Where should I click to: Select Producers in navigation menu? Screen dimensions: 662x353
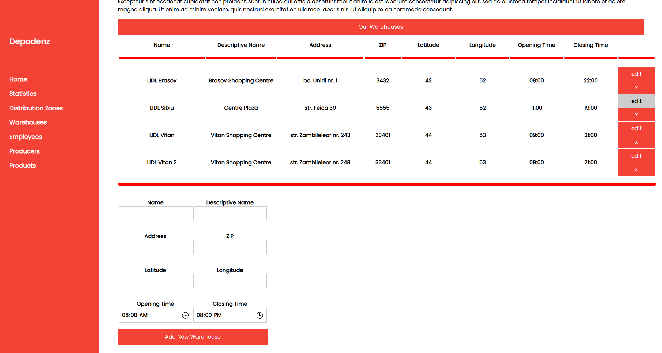(x=24, y=151)
